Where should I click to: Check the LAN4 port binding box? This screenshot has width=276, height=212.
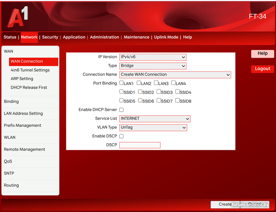(x=174, y=83)
